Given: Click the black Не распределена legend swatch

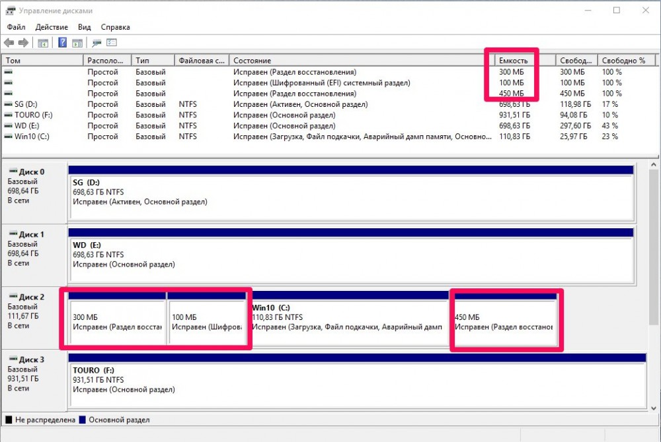Looking at the screenshot, I should [9, 420].
